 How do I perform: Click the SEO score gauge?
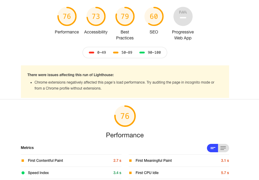tap(154, 16)
